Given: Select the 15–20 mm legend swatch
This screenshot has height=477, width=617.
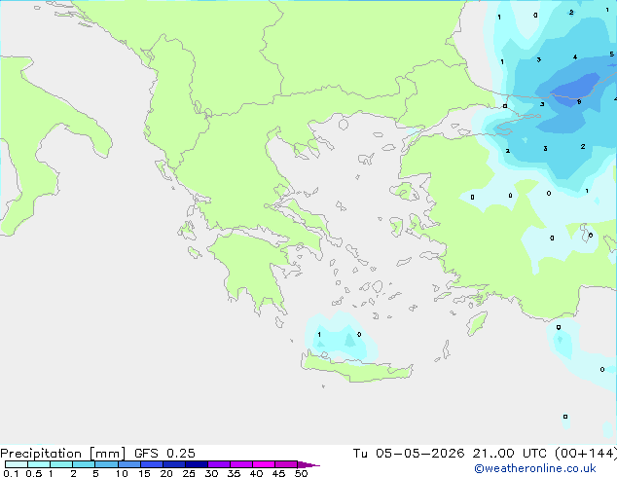Looking at the screenshot, I should (x=151, y=464).
